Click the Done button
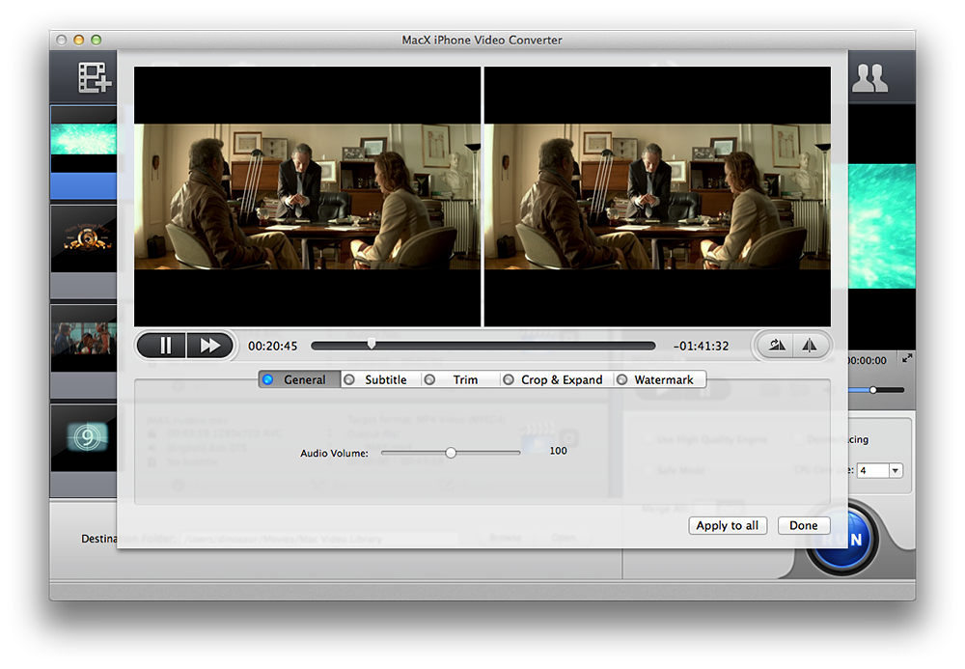The height and width of the screenshot is (669, 965). (804, 525)
